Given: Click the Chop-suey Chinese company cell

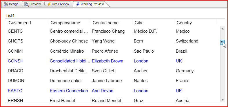Looking at the screenshot, I should tap(69, 41).
